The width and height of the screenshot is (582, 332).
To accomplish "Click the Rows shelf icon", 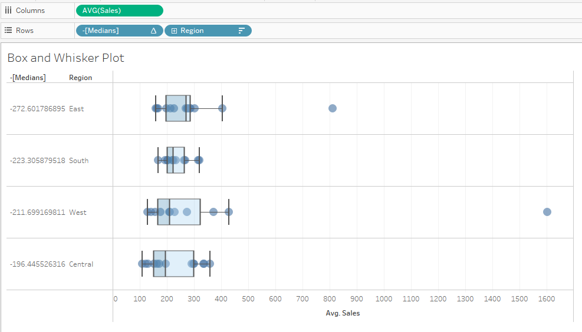I will coord(8,31).
